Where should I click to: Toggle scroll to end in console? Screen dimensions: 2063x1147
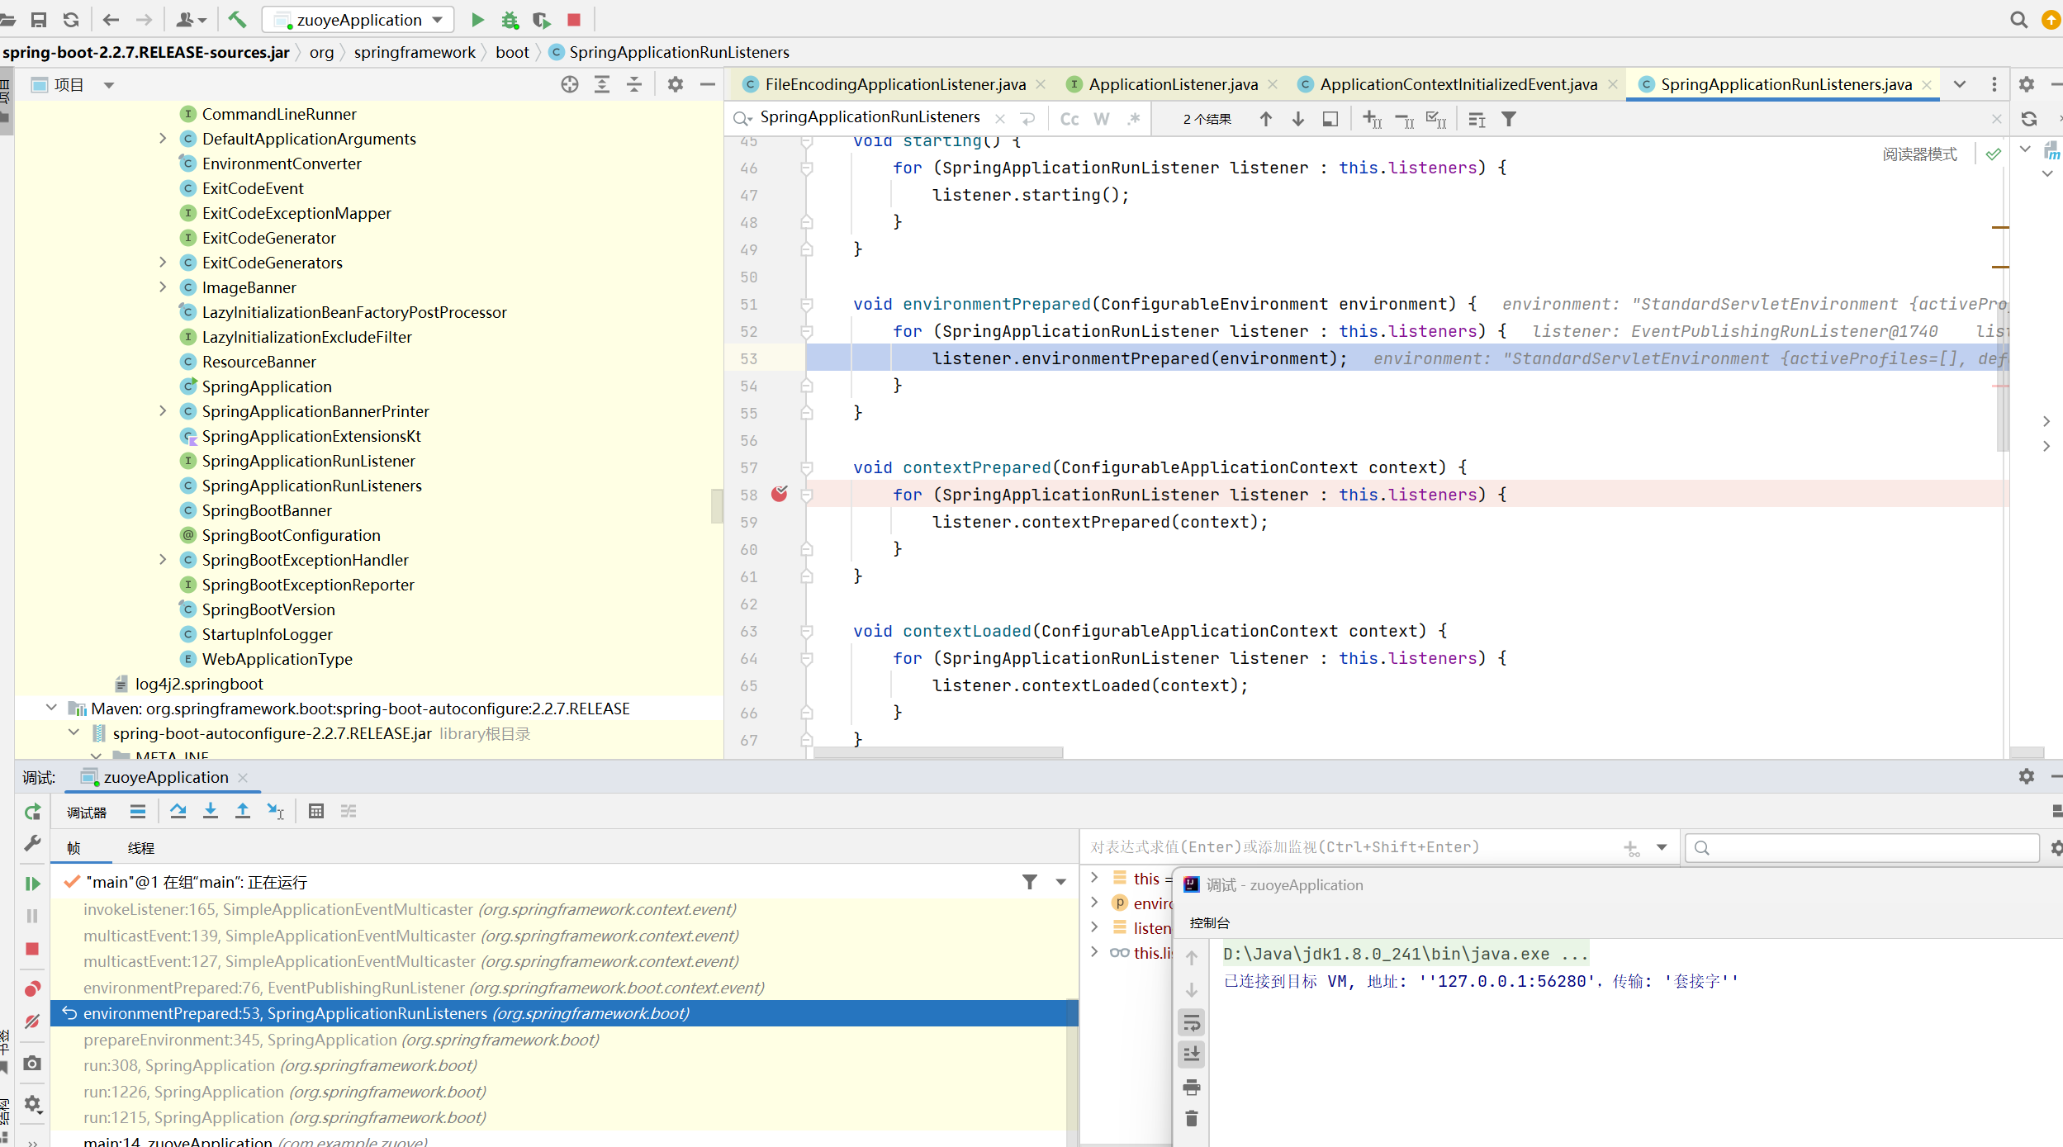(x=1191, y=1055)
